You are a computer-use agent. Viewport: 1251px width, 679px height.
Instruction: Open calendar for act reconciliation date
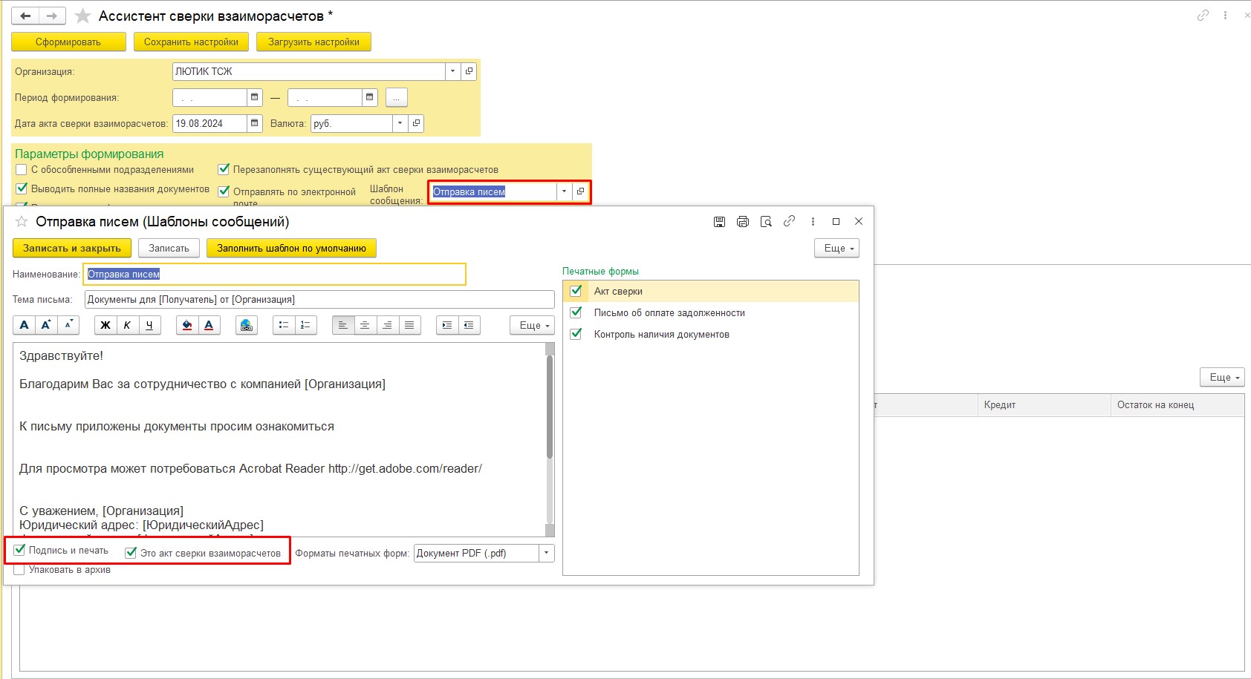click(x=255, y=123)
